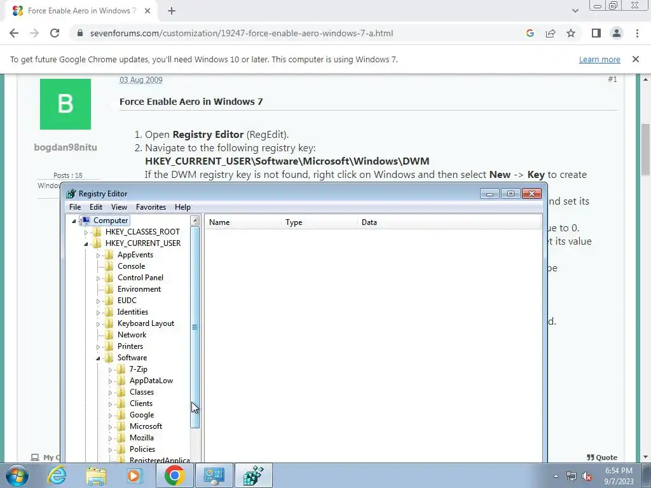
Task: Select the Computer root node
Action: [111, 220]
